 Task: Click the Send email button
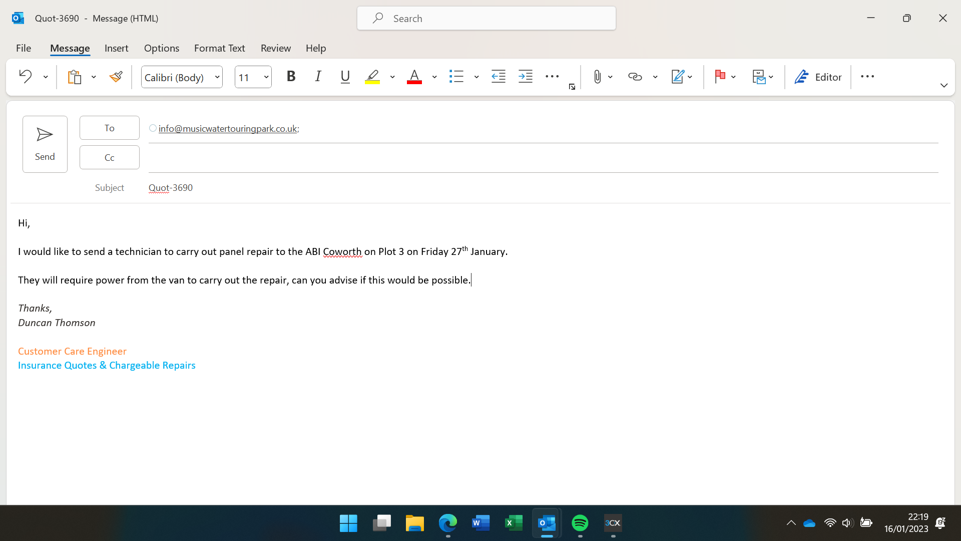point(45,144)
